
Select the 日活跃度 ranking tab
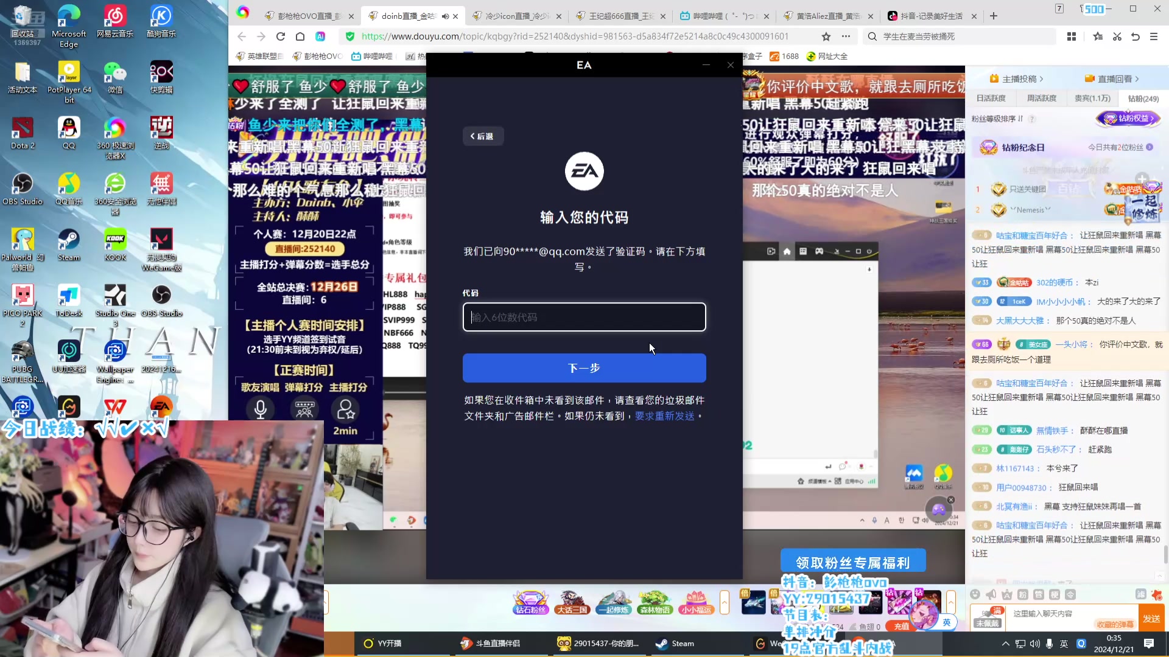pyautogui.click(x=991, y=99)
